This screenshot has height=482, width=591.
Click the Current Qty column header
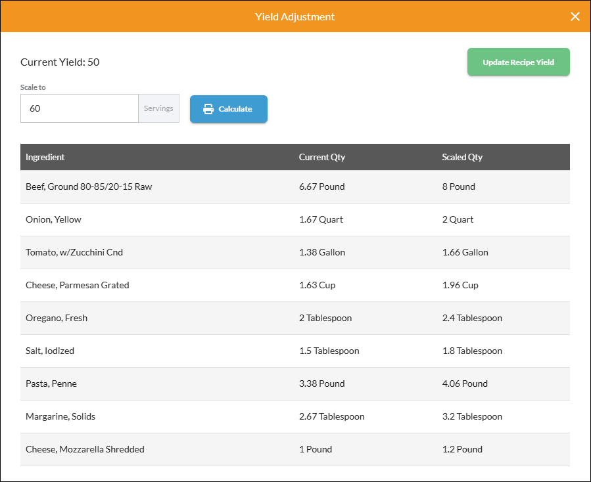pos(322,157)
